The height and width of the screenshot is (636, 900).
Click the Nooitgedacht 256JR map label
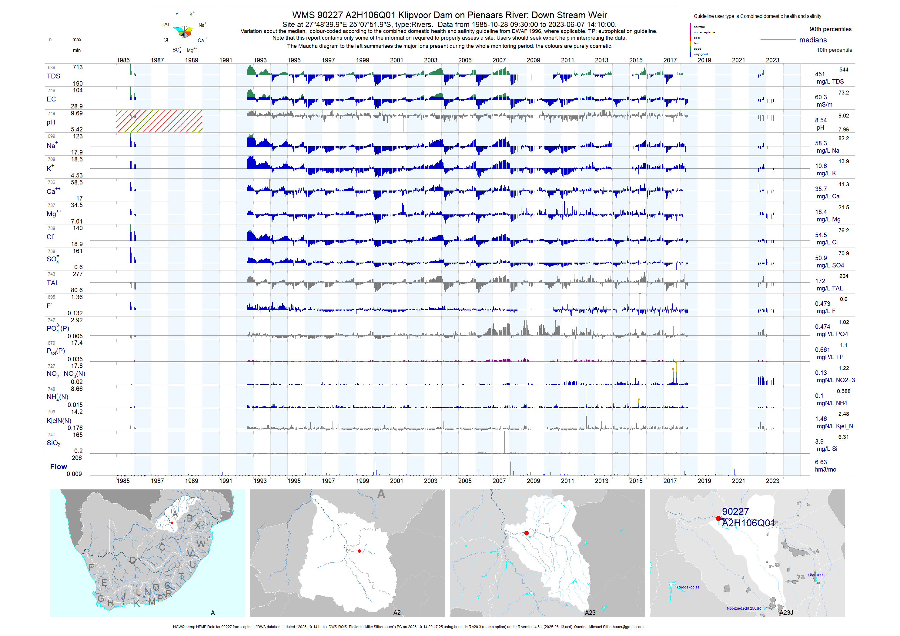point(743,608)
